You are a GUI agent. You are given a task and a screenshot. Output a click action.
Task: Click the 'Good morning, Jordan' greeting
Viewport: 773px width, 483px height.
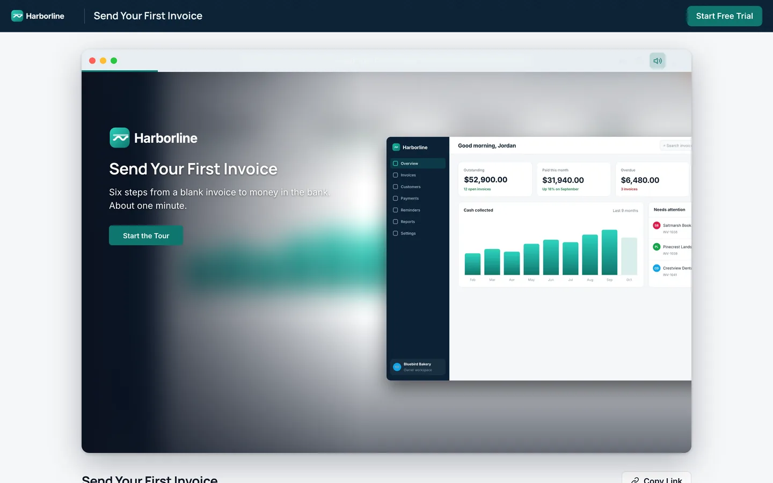pos(487,145)
